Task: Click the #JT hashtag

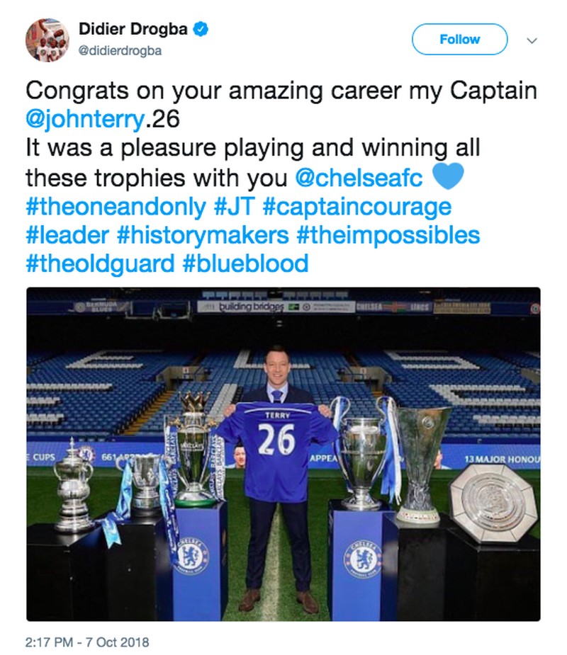Action: pos(232,207)
